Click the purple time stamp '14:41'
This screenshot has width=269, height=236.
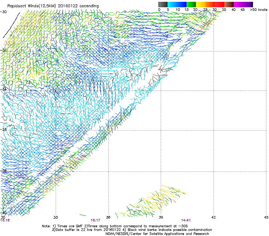186,220
